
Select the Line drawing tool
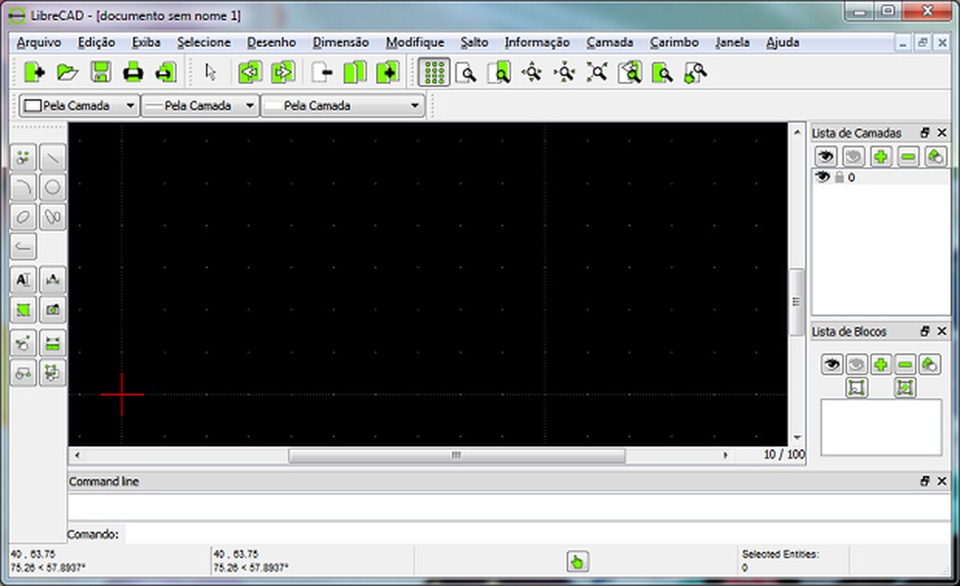click(53, 159)
